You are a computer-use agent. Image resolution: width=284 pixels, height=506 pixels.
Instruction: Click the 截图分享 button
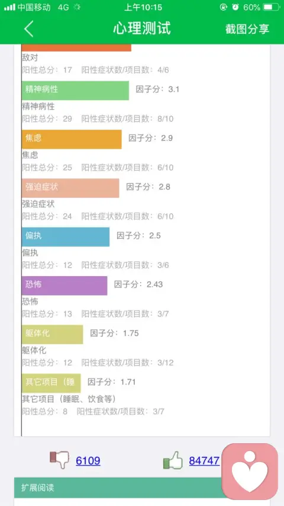coord(247,29)
